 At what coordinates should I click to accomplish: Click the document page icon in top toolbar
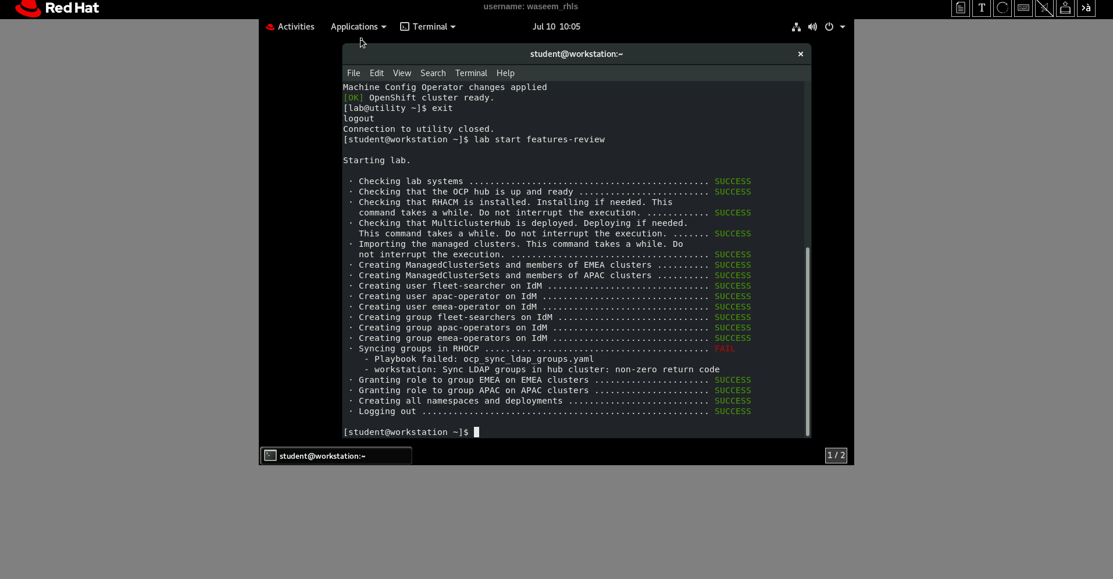click(961, 8)
